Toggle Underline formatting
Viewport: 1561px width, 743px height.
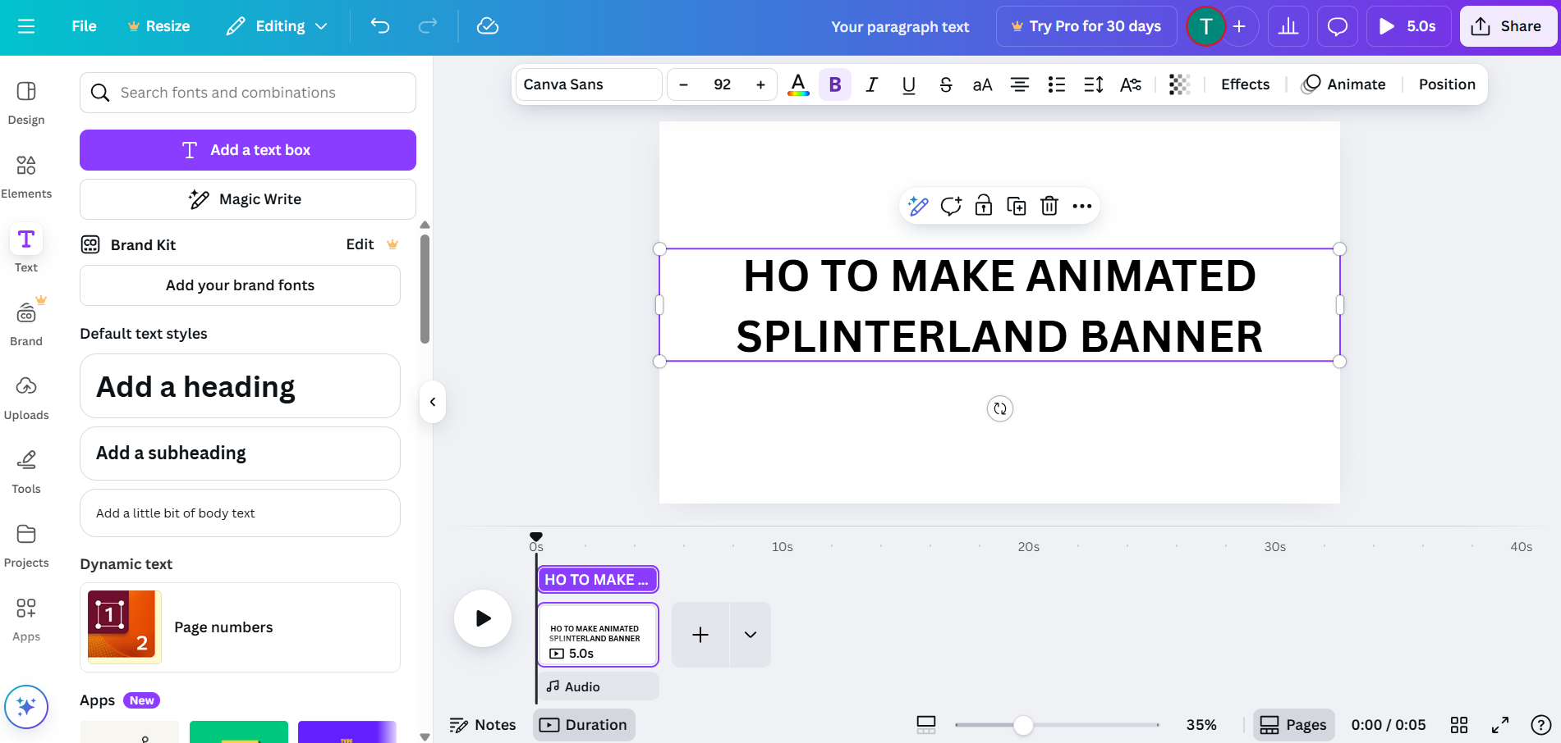click(909, 84)
